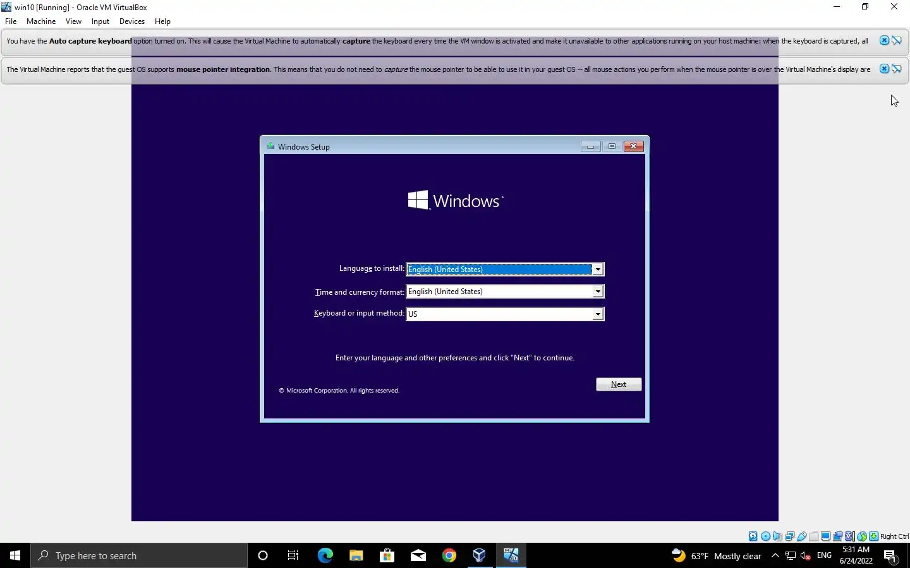The width and height of the screenshot is (910, 568).
Task: Open Task View from the taskbar
Action: point(293,555)
